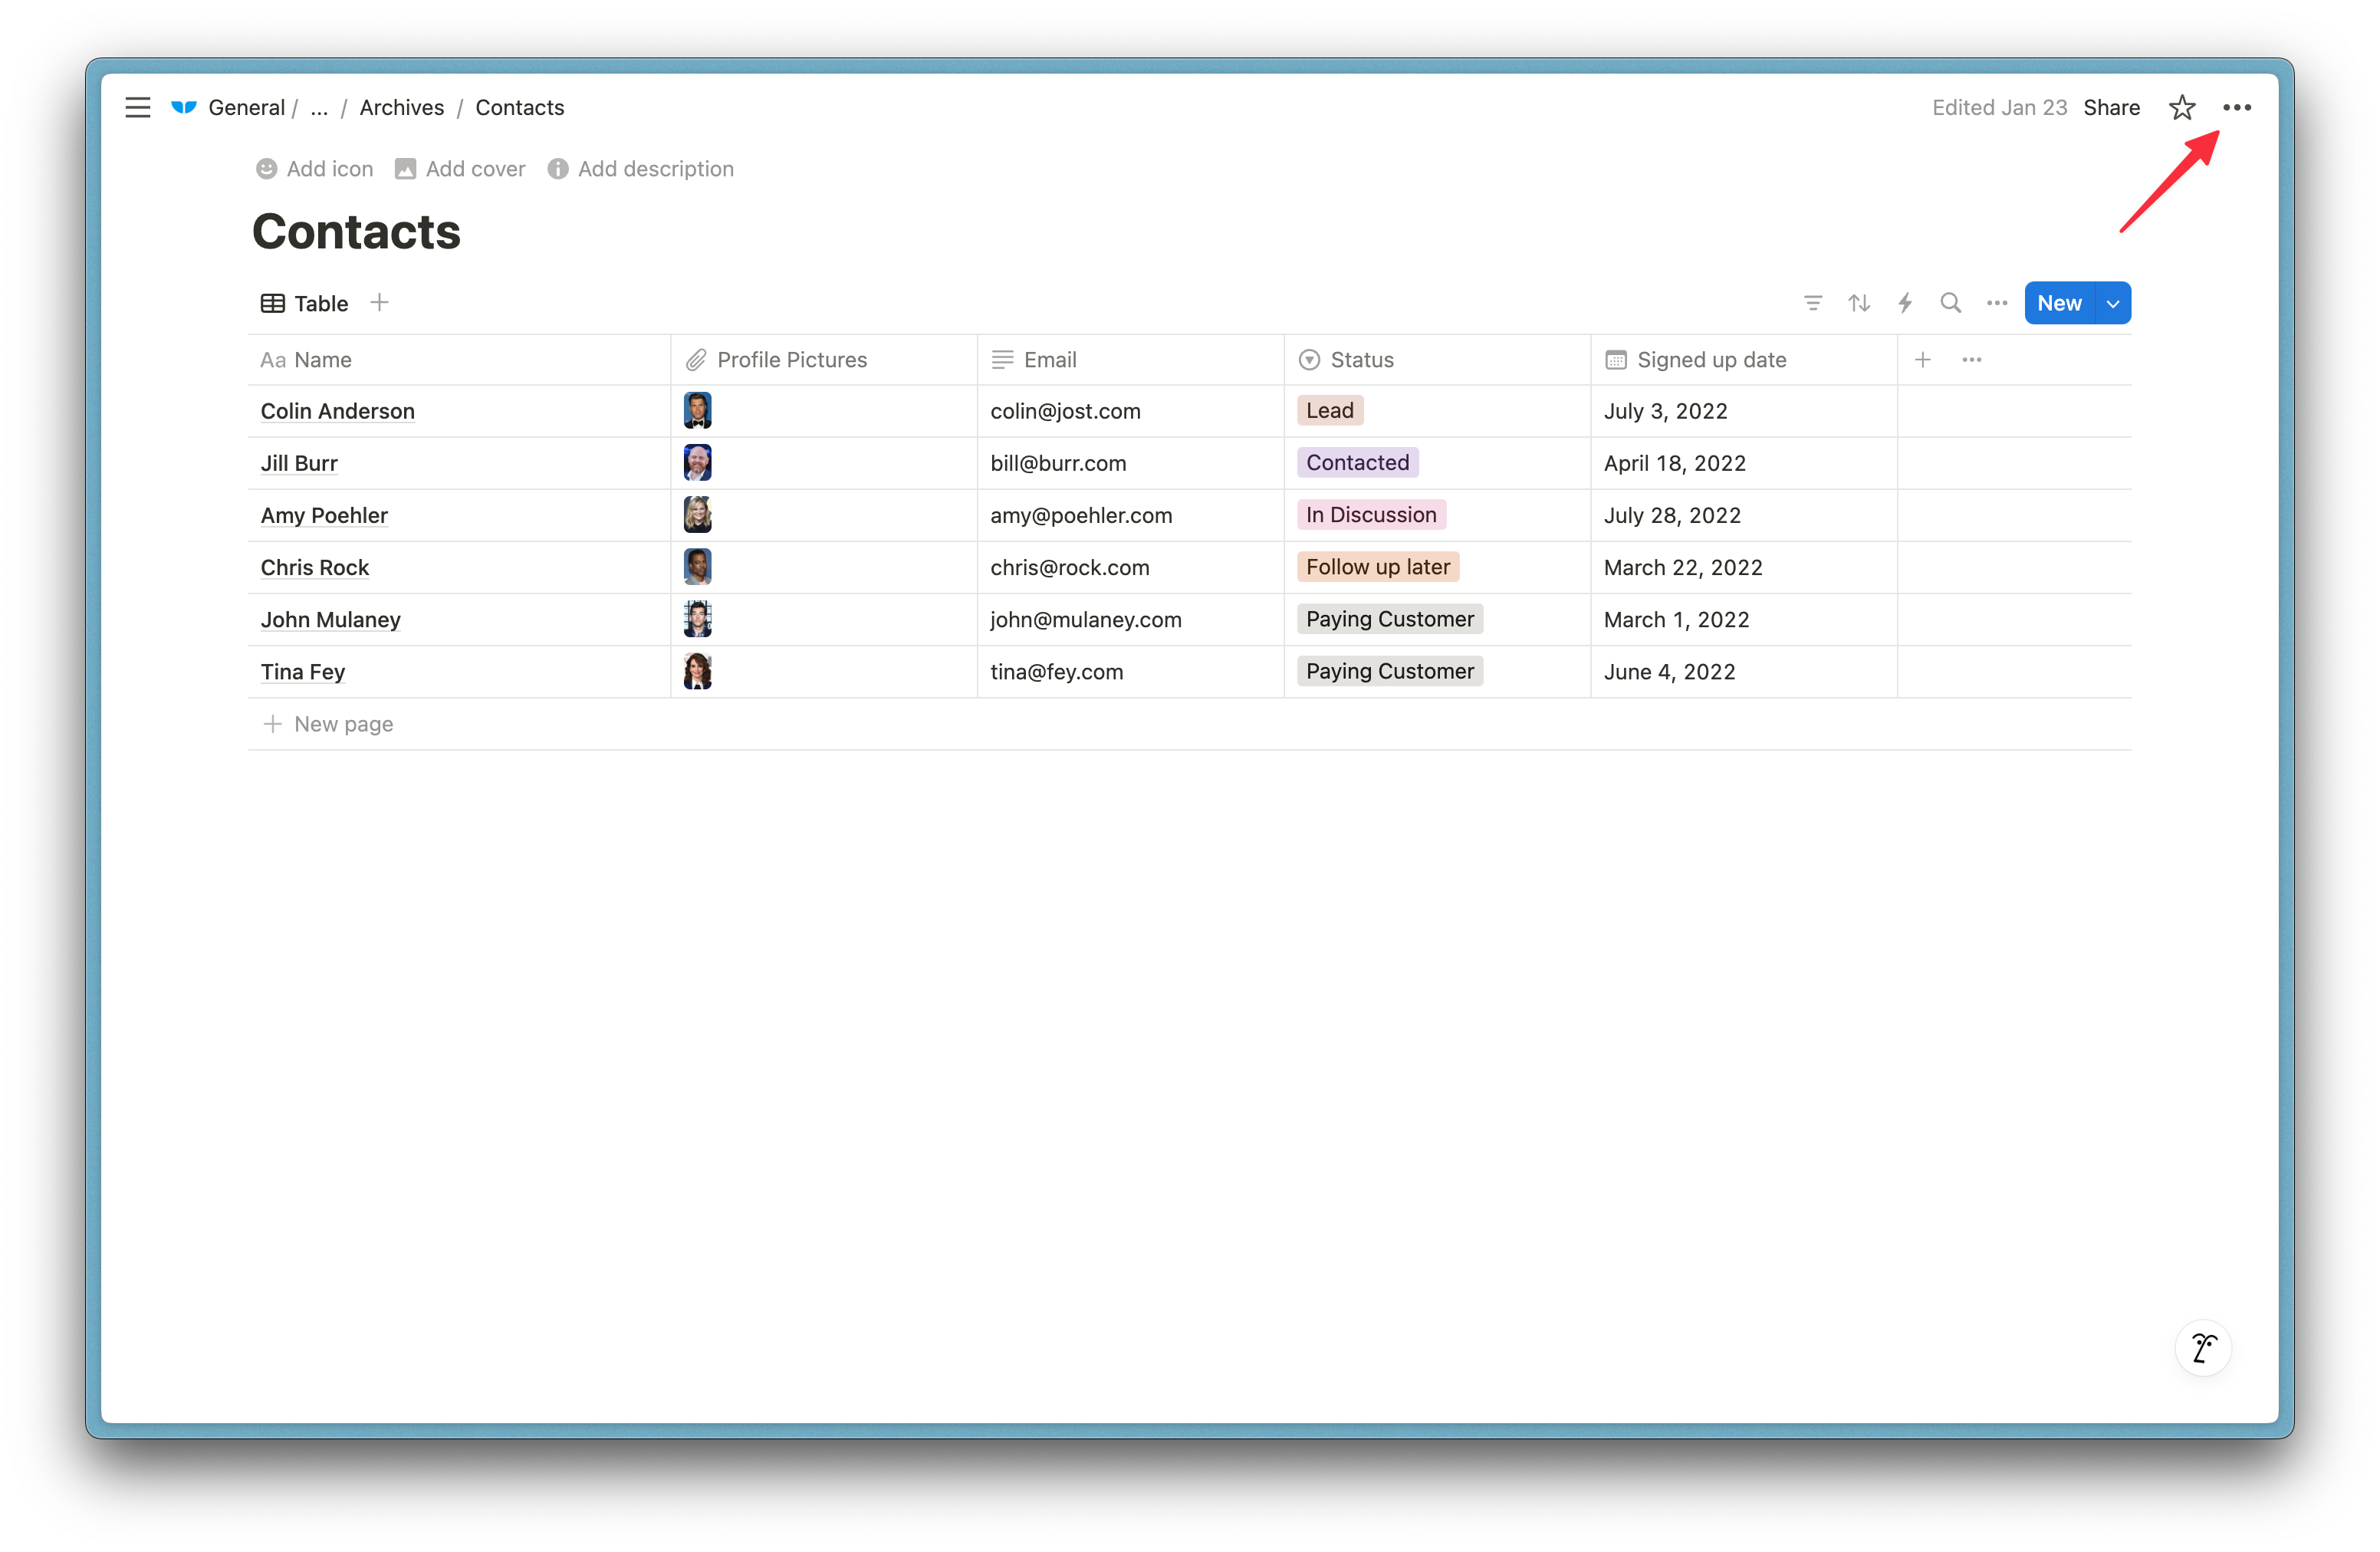
Task: Add a row via New page
Action: pos(328,724)
